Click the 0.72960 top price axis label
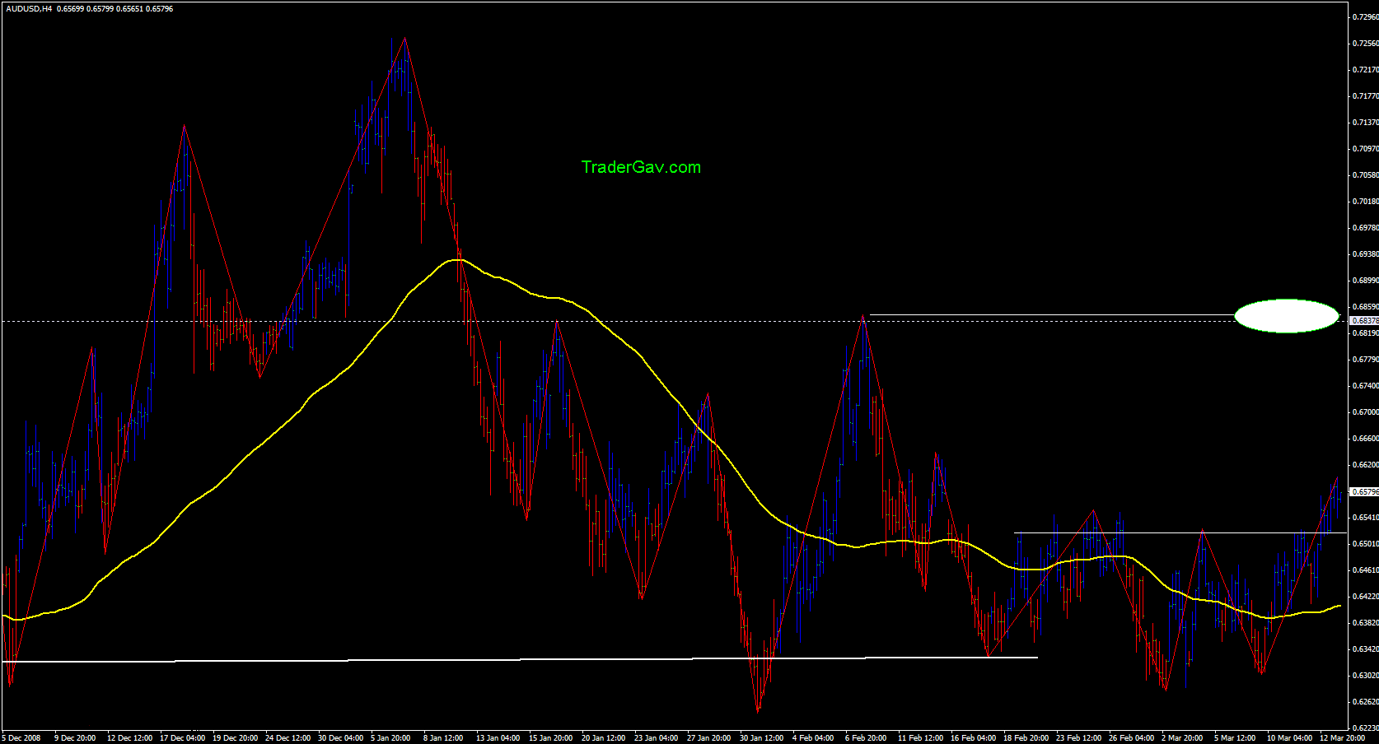1379x744 pixels. 1365,16
